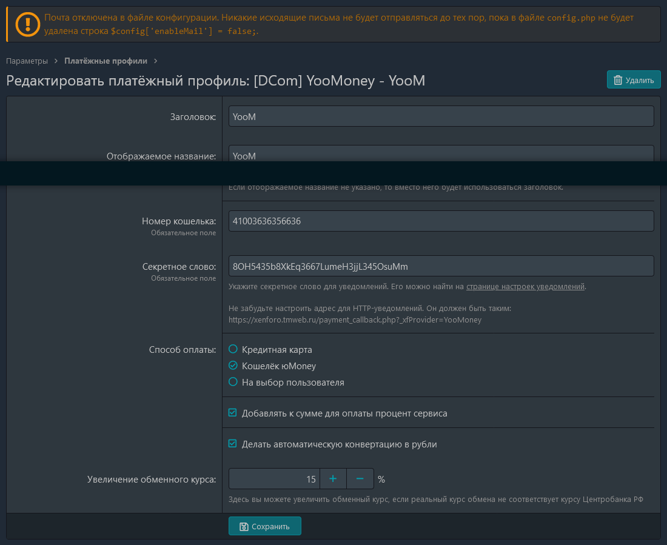Viewport: 667px width, 545px height.
Task: Click the Удалить button
Action: pos(634,80)
